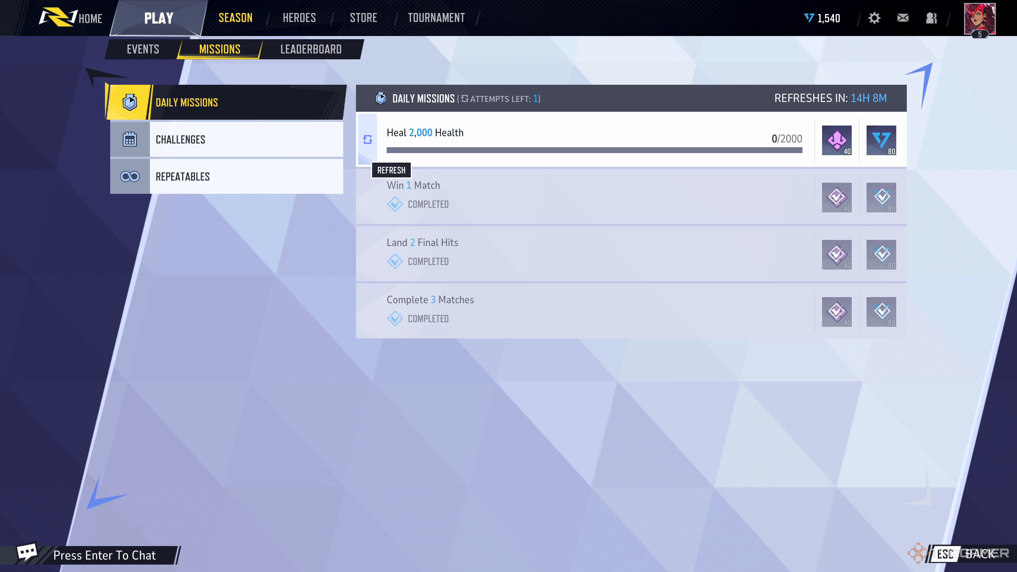Open the Challenges category
This screenshot has width=1017, height=572.
[227, 139]
